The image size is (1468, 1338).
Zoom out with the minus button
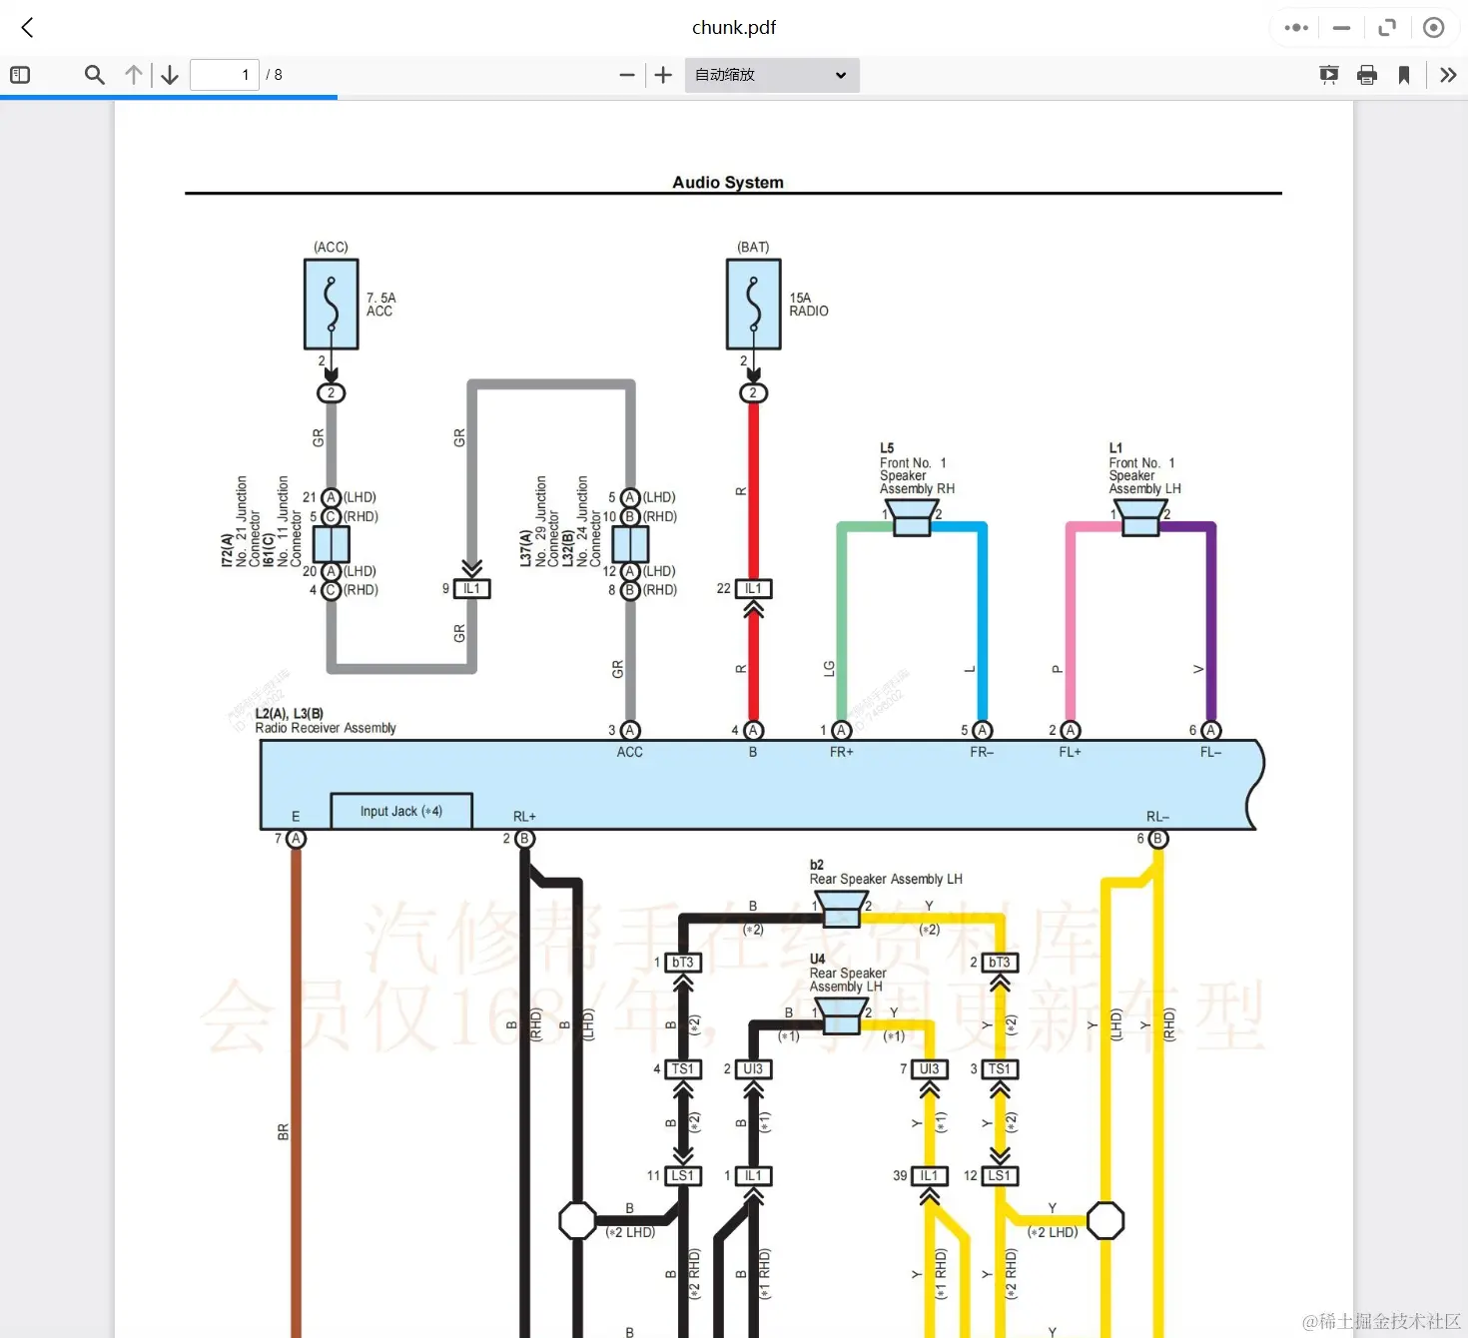point(627,75)
